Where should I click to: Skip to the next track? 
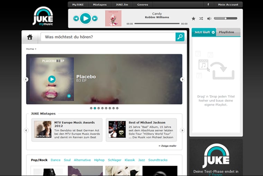(x=95, y=18)
